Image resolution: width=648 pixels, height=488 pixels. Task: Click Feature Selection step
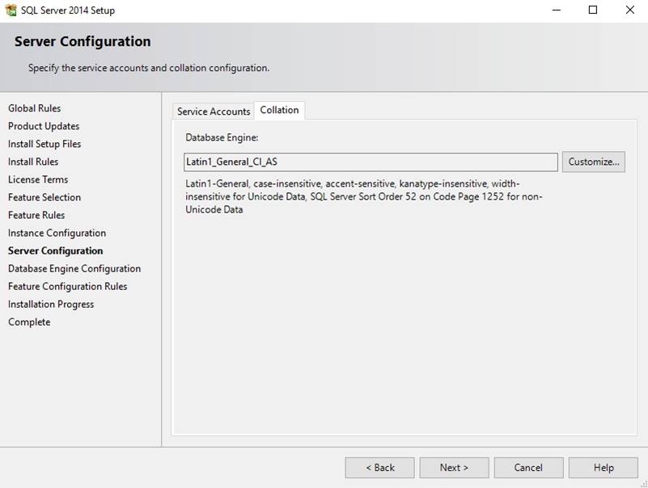coord(44,197)
